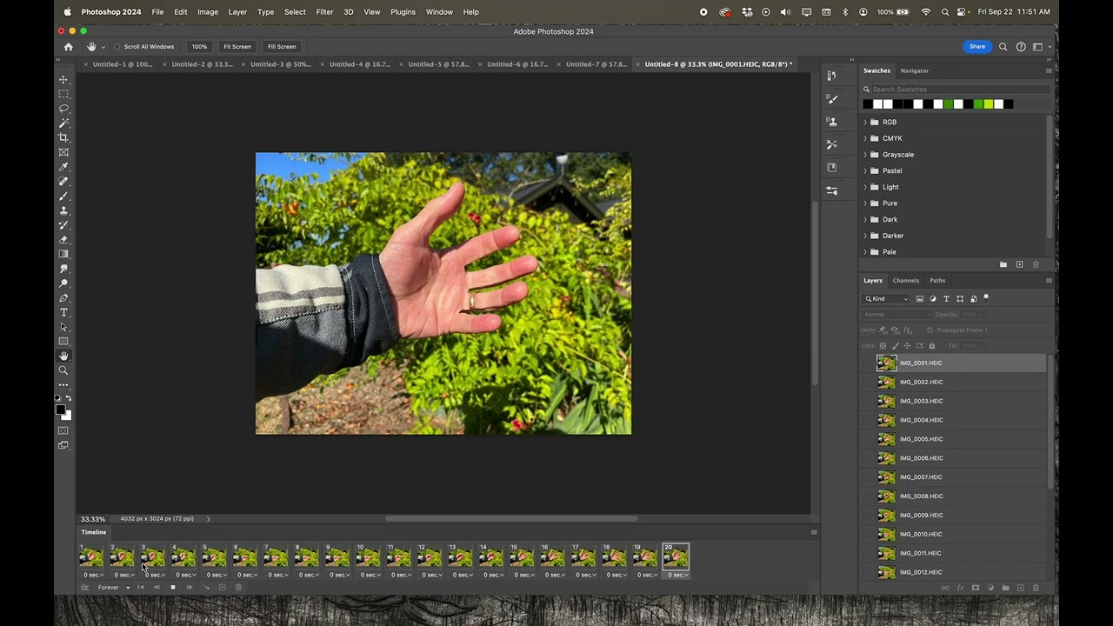Toggle Scroll All Windows checkbox
Image resolution: width=1113 pixels, height=626 pixels.
pyautogui.click(x=117, y=46)
